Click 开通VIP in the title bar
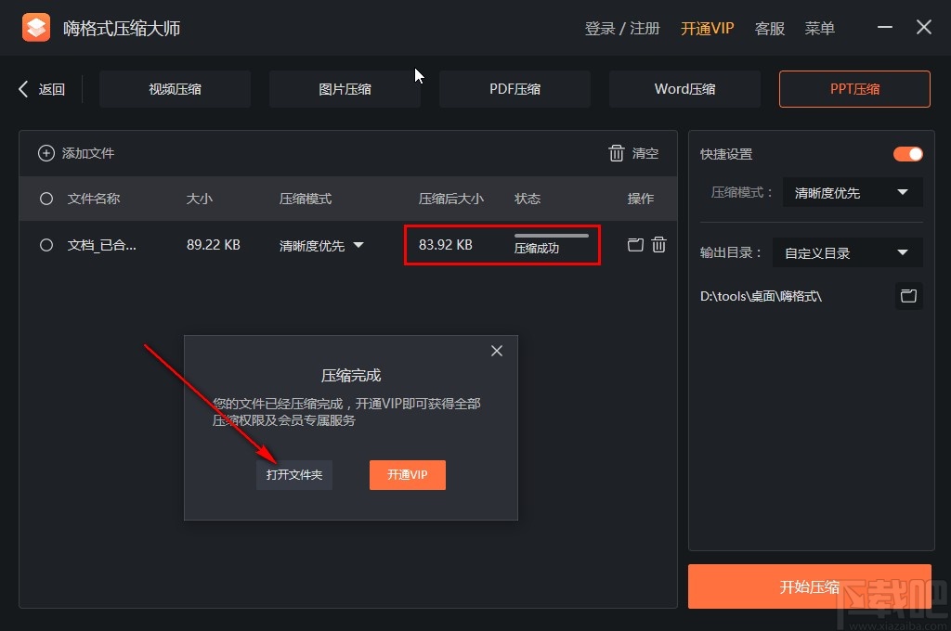 click(x=707, y=29)
